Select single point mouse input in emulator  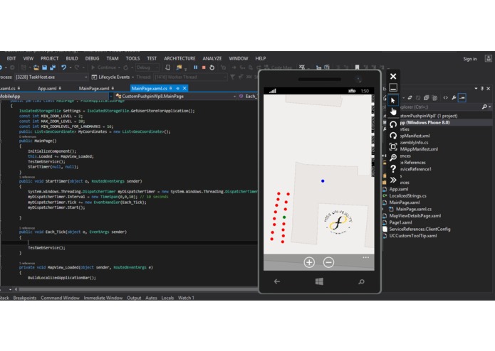click(393, 100)
